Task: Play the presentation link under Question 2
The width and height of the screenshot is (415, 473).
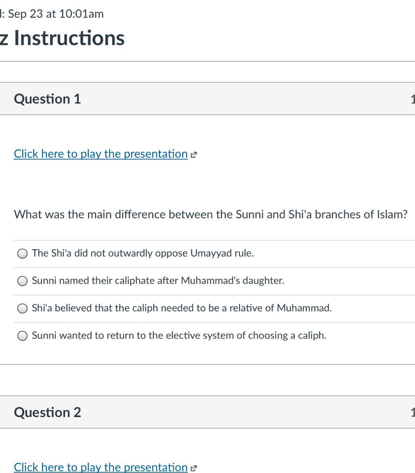Action: pyautogui.click(x=101, y=467)
